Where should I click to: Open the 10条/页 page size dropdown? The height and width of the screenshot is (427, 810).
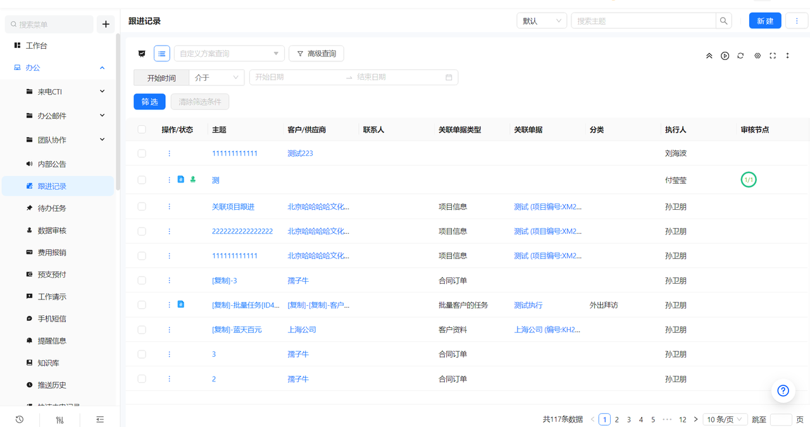pos(725,419)
